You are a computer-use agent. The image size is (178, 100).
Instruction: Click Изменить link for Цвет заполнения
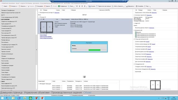pos(148,62)
